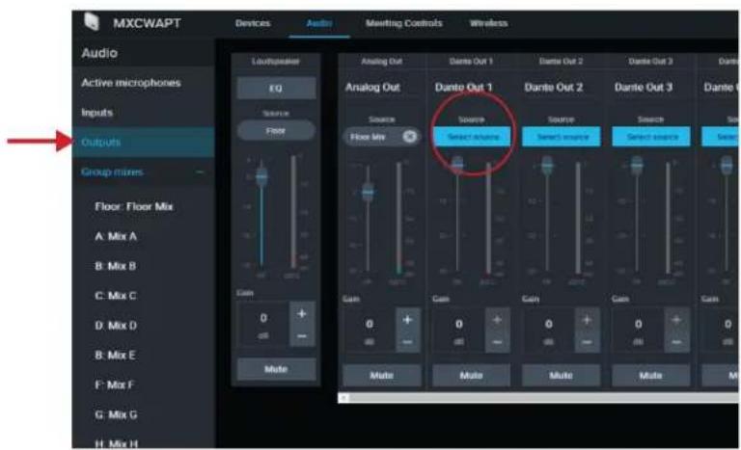The image size is (741, 450).
Task: Click the Dante Out 3 channel name
Action: (x=644, y=88)
